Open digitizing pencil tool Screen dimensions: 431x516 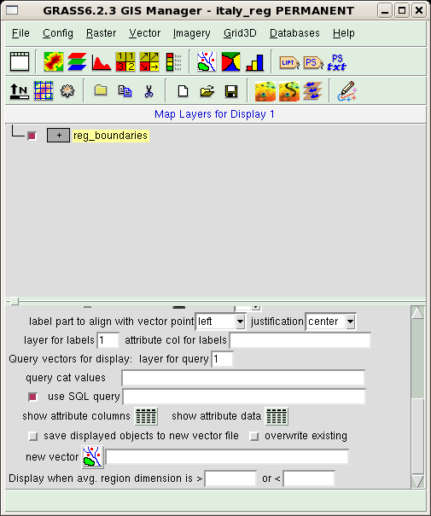click(347, 91)
